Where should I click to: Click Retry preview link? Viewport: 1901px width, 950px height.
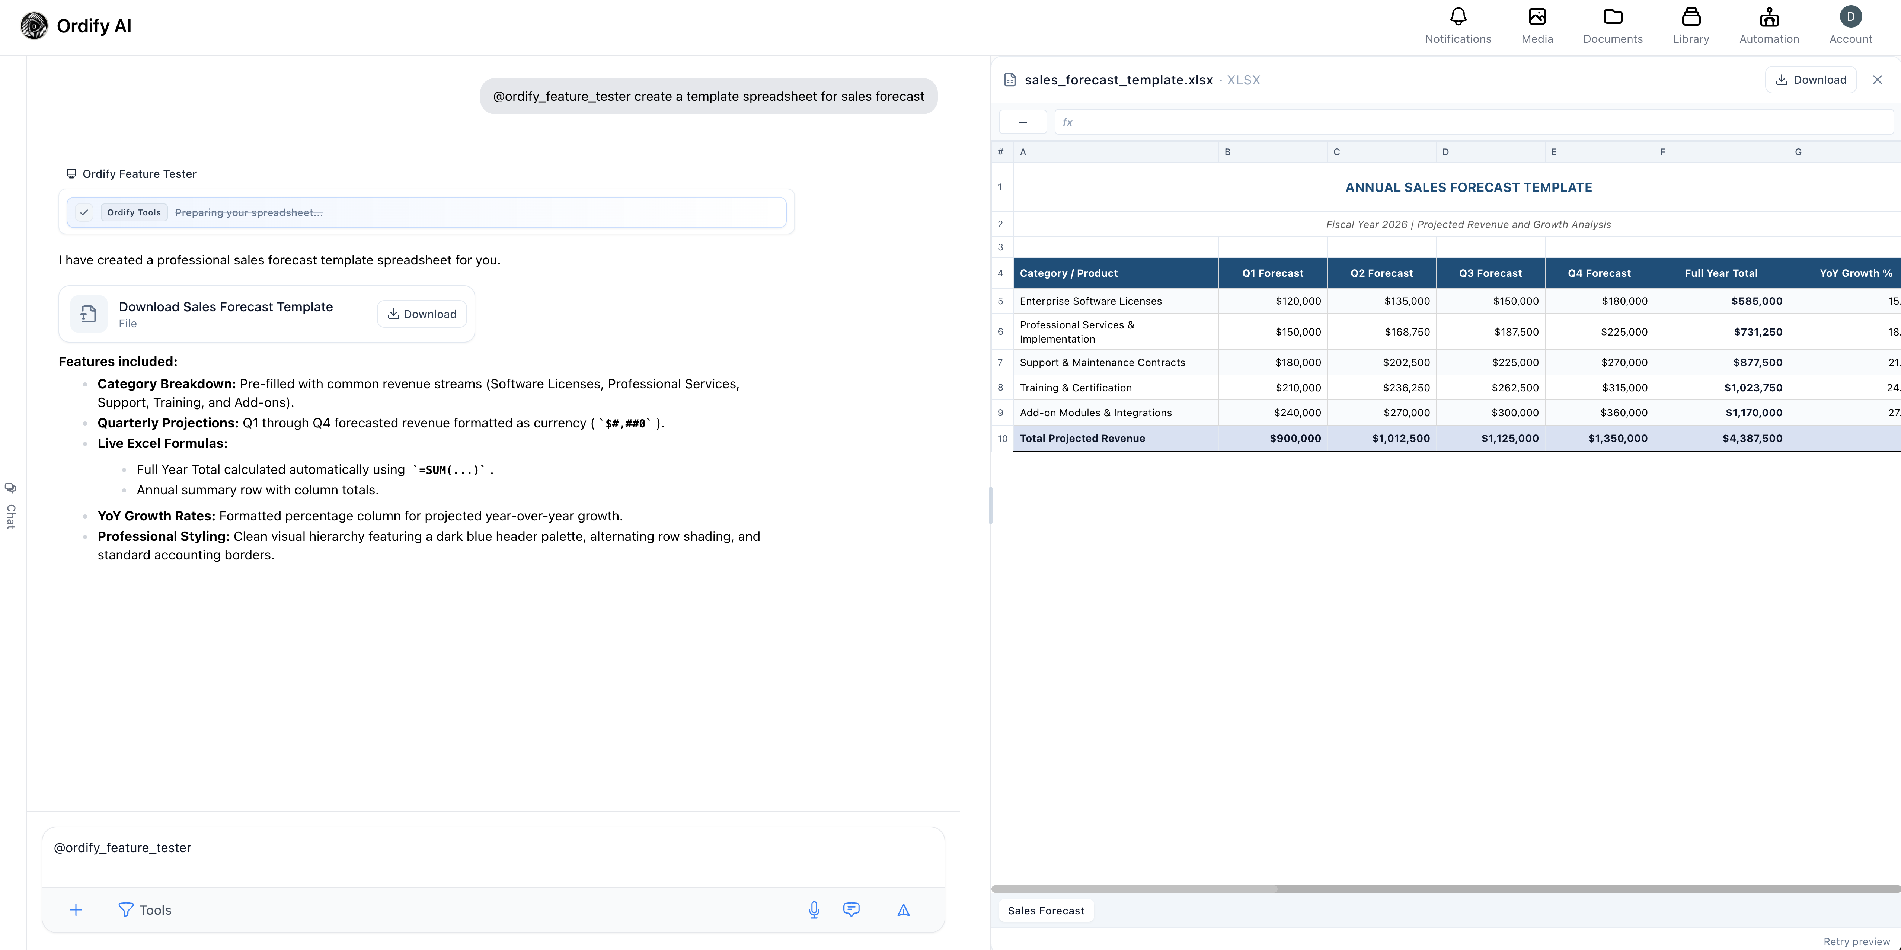pyautogui.click(x=1856, y=941)
